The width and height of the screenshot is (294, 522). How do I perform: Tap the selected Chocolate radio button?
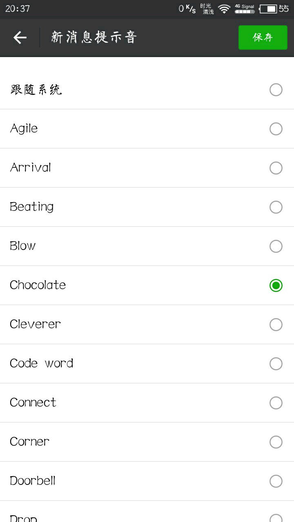276,285
